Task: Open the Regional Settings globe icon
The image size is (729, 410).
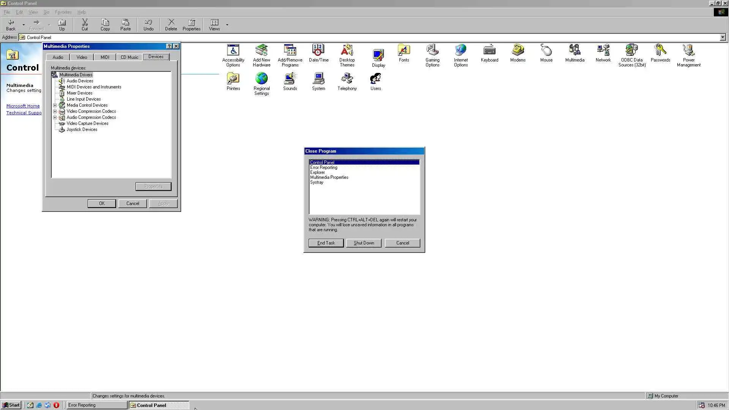Action: pos(261,79)
